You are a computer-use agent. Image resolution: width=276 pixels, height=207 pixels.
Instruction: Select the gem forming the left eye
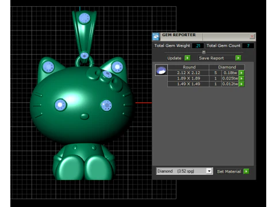(x=60, y=105)
